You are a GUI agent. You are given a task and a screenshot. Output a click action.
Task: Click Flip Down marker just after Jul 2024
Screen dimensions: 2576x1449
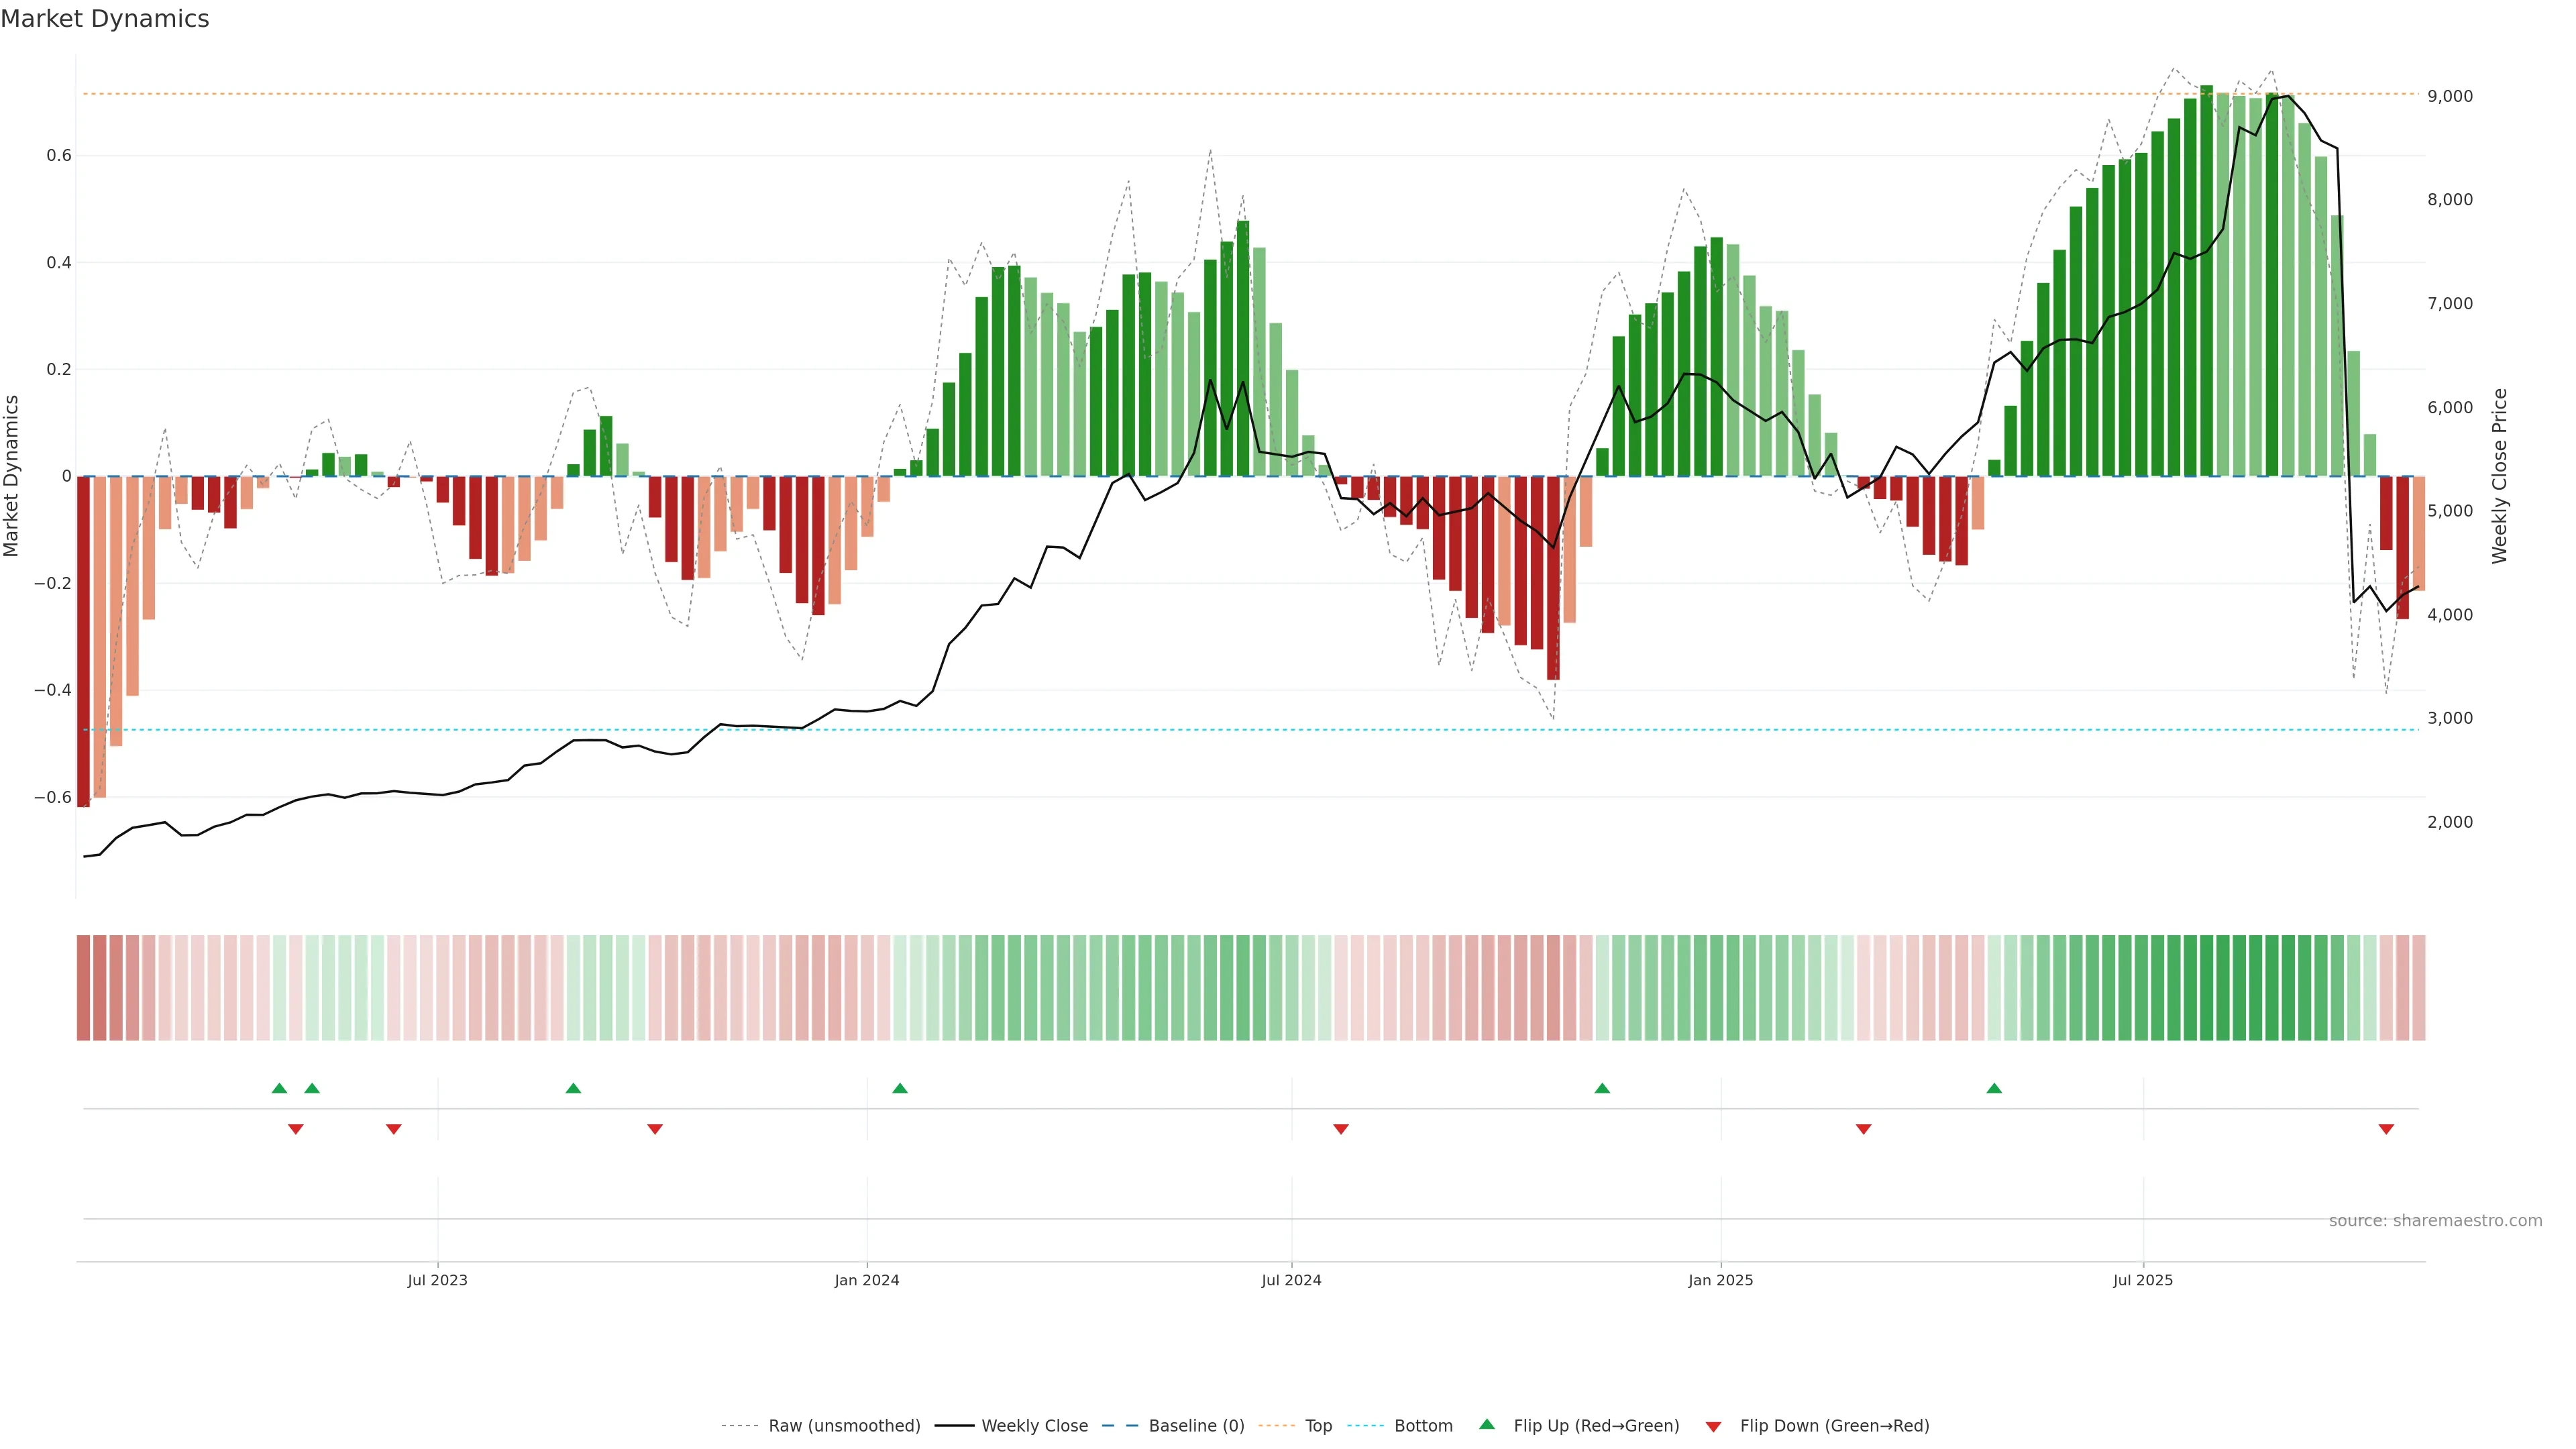click(x=1341, y=1129)
